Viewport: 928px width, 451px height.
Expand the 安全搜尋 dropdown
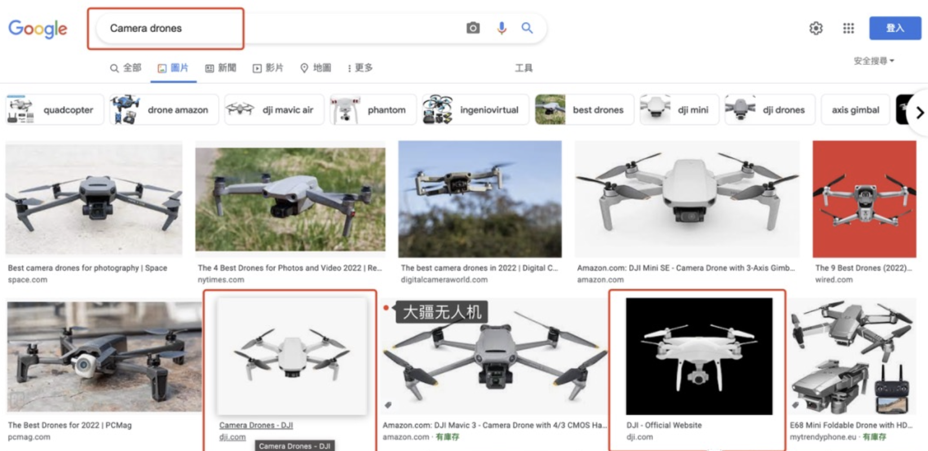pos(874,61)
